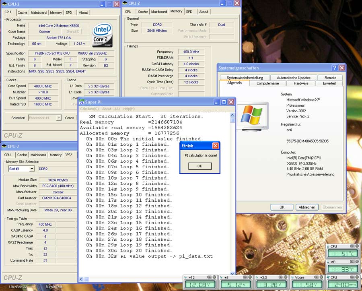
Task: Switch to CPU tab in CPU-Z memory window
Action: pos(128,12)
